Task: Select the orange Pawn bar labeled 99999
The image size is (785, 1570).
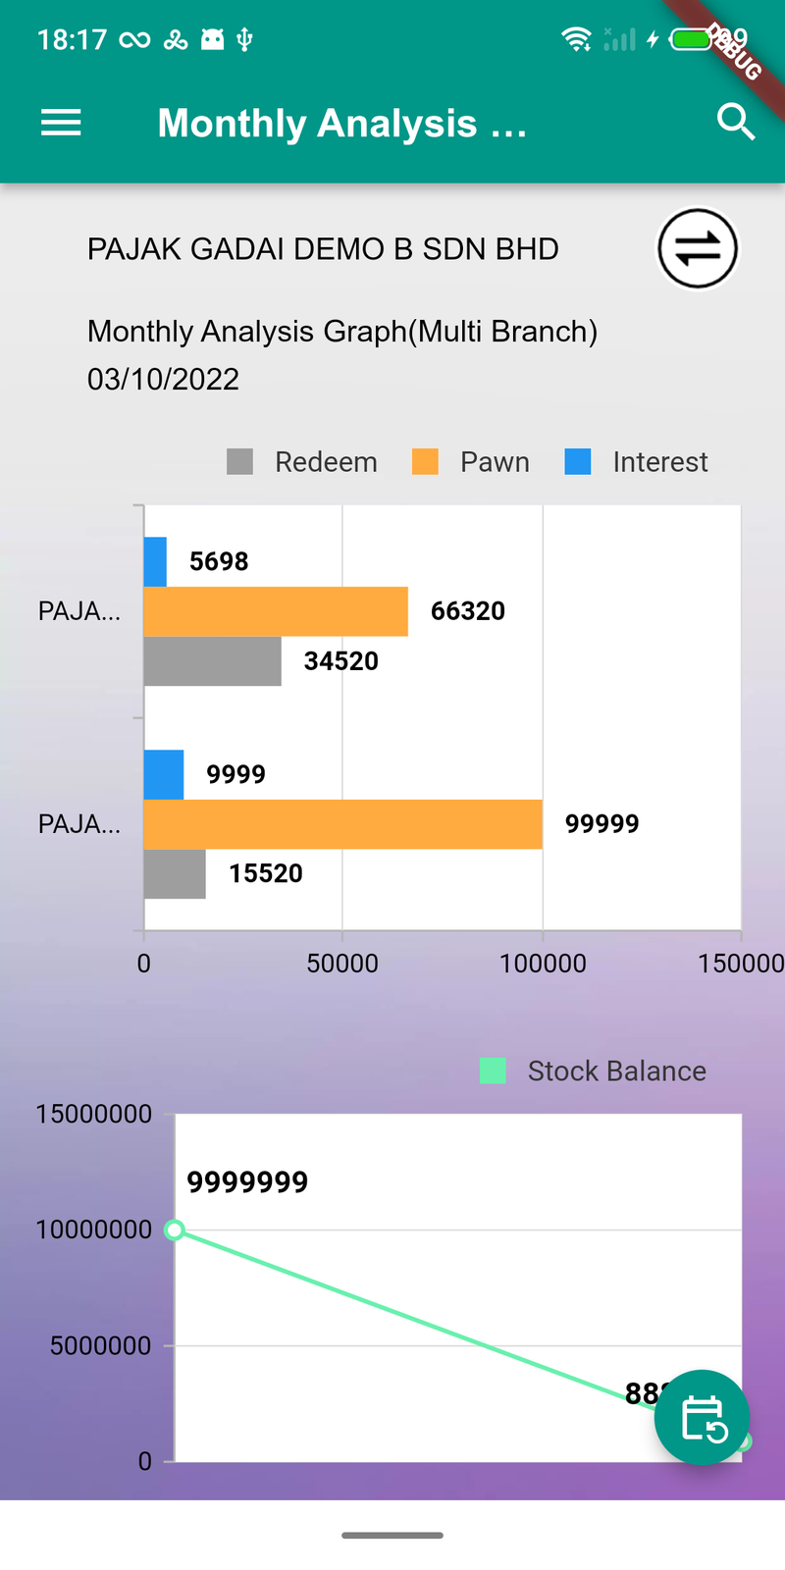Action: point(343,824)
